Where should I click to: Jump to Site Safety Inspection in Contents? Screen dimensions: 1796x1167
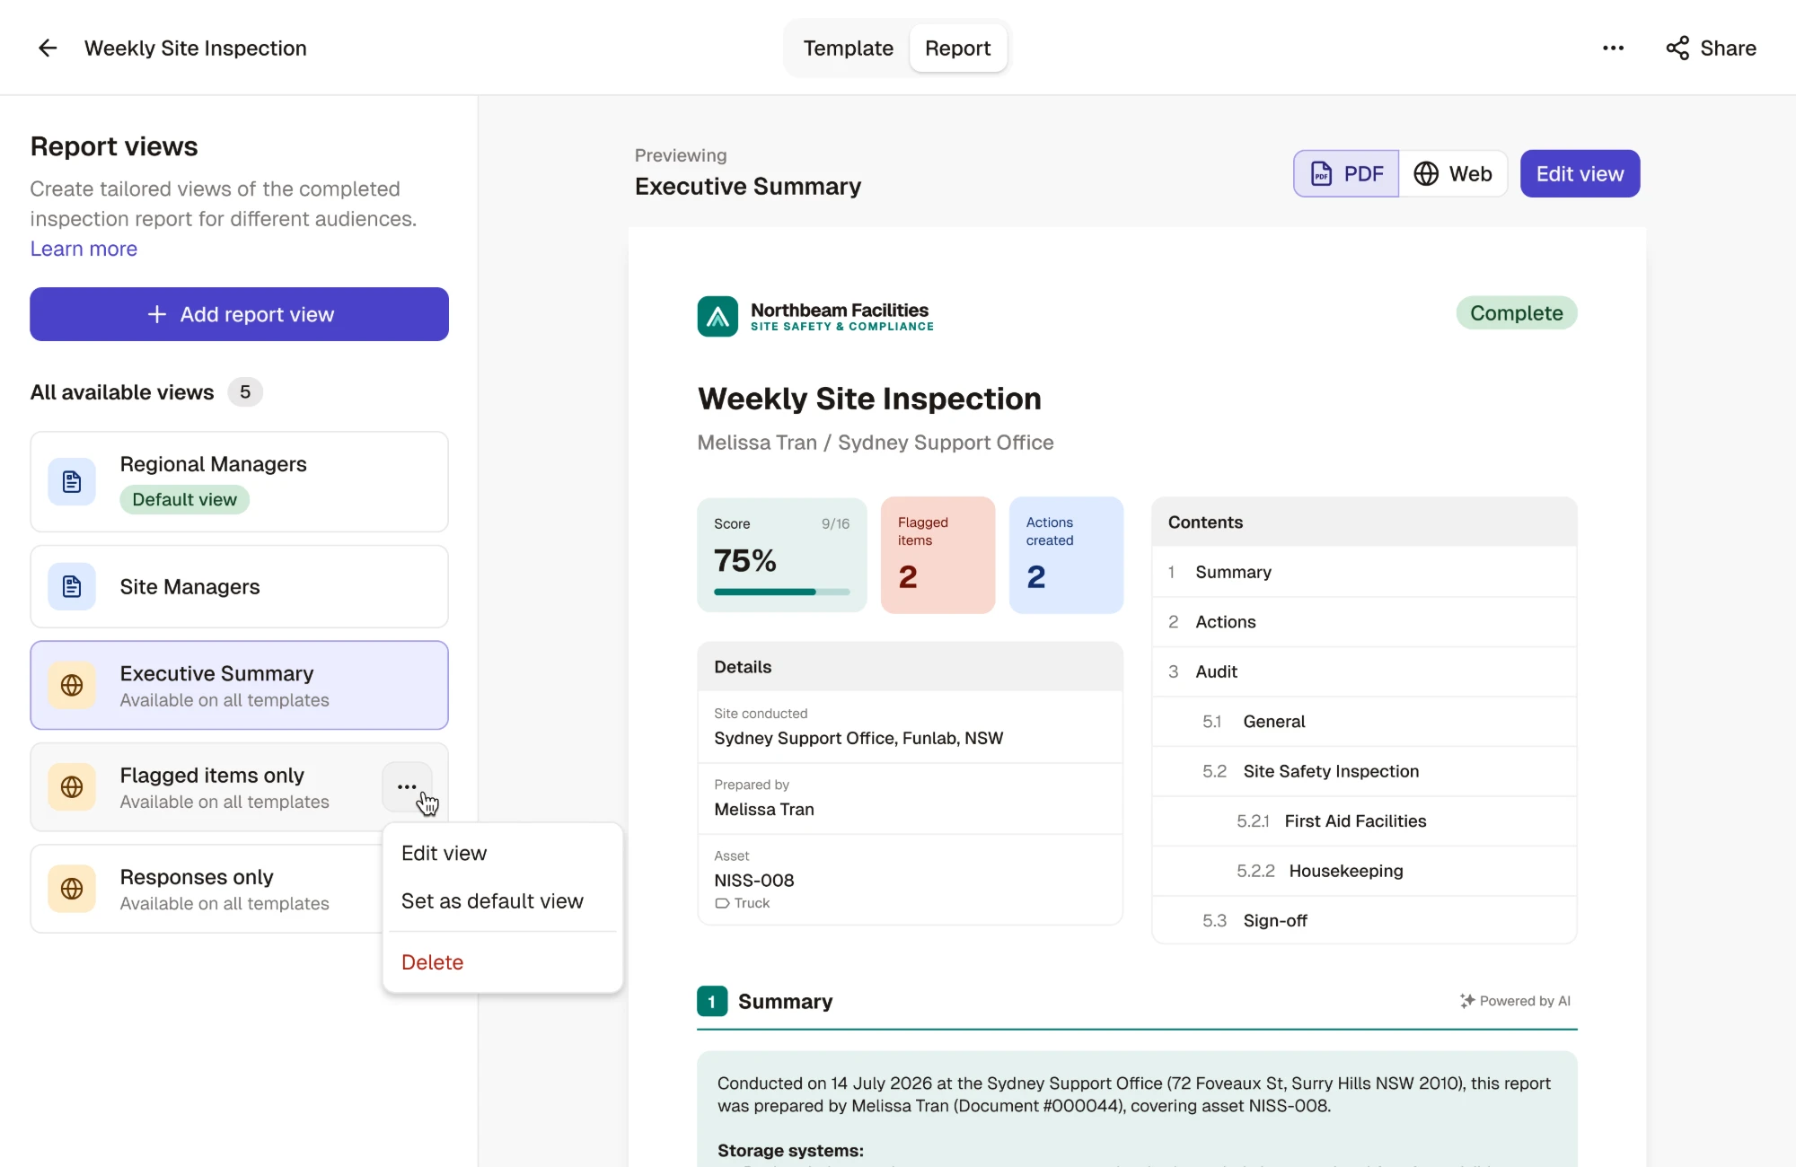1364,772
